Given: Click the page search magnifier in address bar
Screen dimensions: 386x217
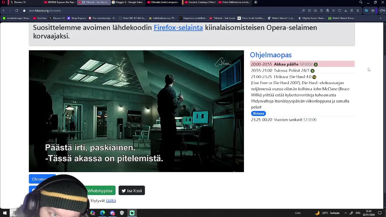Looking at the screenshot, I should 303,11.
